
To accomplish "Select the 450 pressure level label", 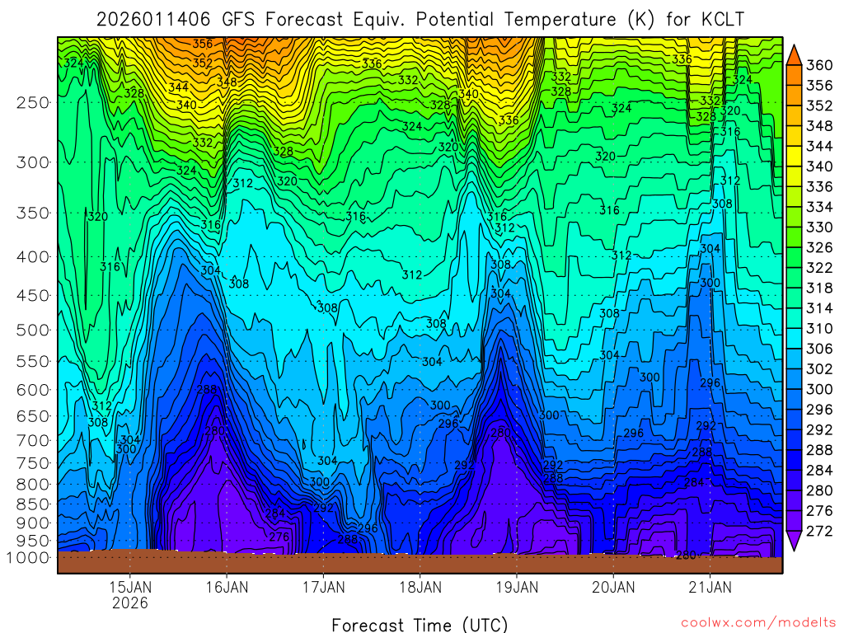I will (33, 296).
